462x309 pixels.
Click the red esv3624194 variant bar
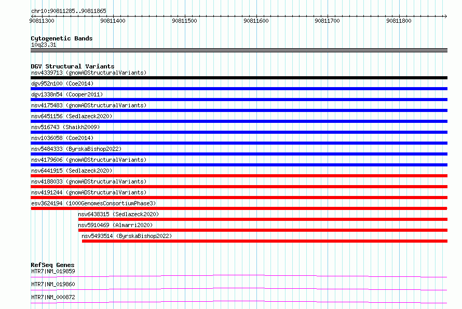pos(239,208)
